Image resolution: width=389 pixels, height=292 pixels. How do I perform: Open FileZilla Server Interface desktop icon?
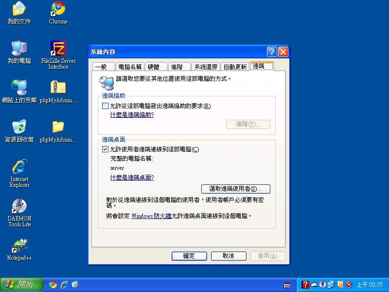point(58,50)
